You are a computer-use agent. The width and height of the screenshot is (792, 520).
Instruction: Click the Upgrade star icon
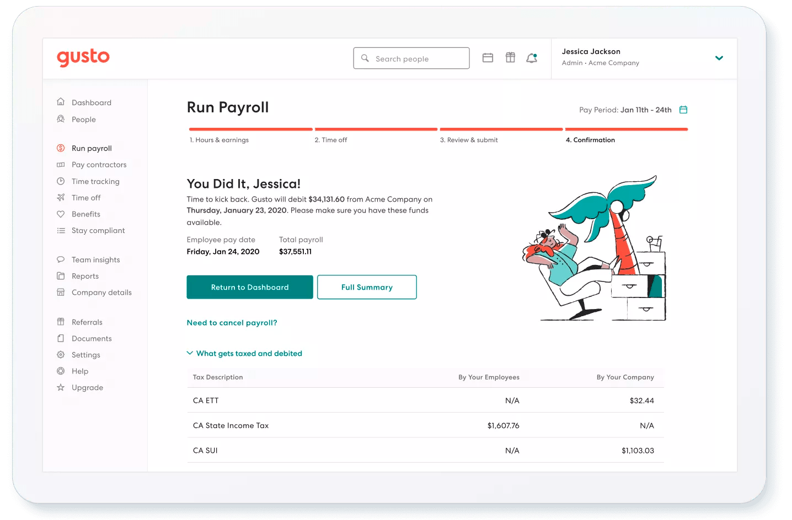click(x=61, y=387)
